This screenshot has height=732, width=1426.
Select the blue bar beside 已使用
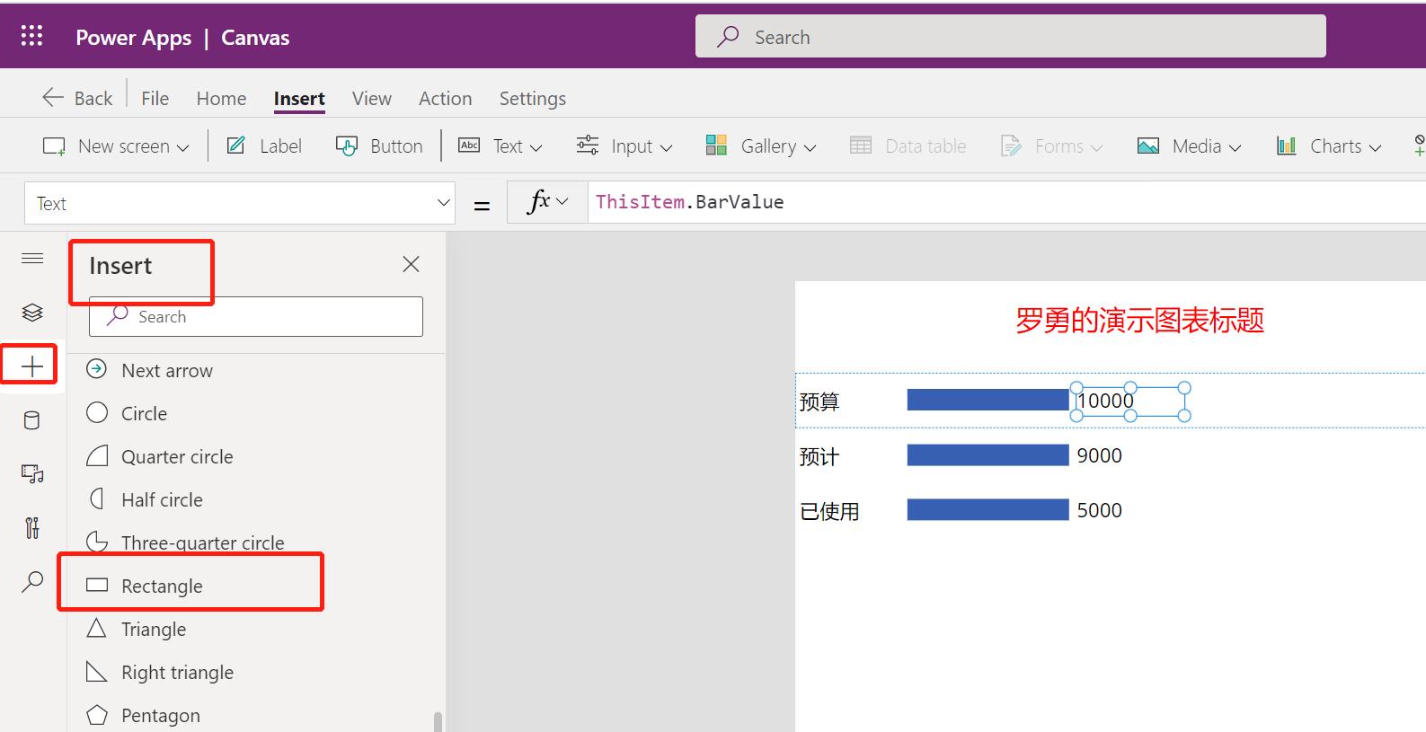[988, 509]
